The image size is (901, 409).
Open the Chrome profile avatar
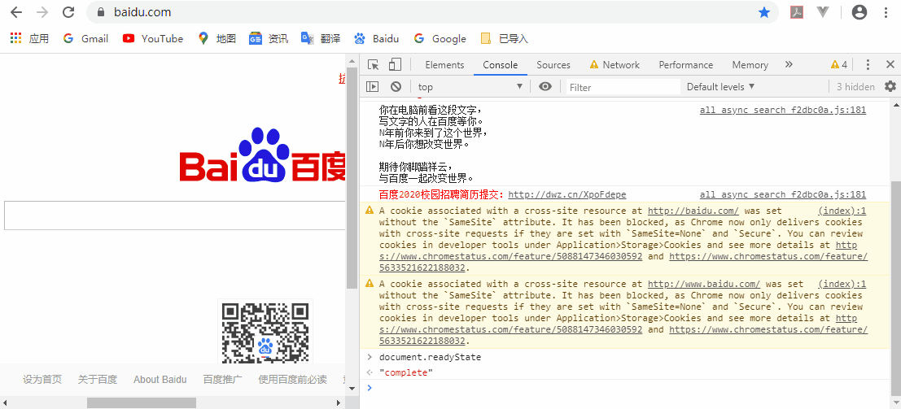point(859,12)
